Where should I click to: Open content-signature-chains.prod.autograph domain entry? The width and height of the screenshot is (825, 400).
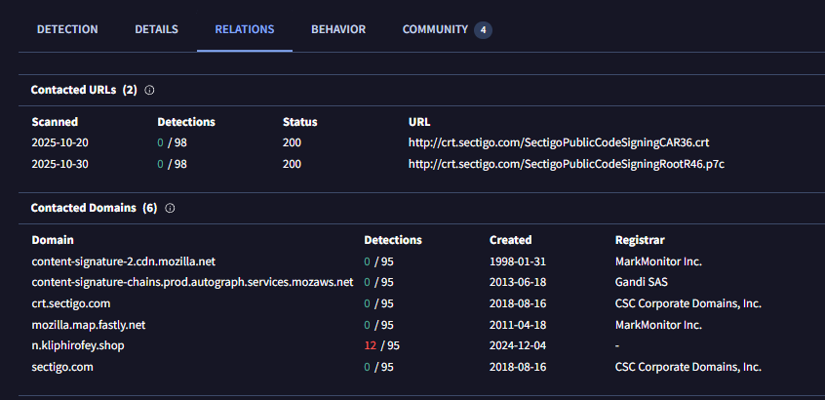192,282
